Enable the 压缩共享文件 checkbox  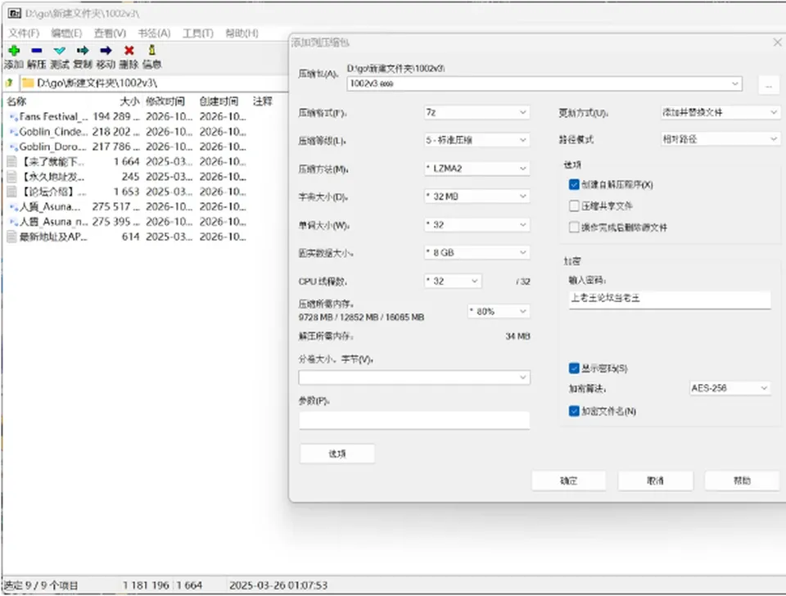coord(574,206)
